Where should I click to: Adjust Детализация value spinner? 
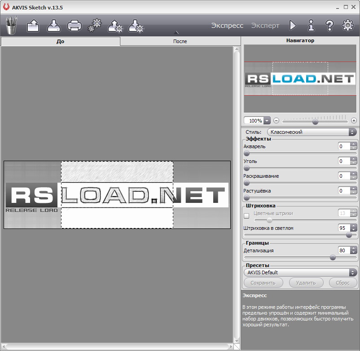point(354,250)
